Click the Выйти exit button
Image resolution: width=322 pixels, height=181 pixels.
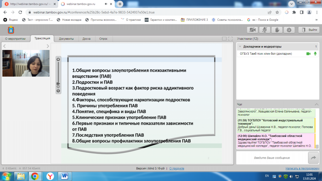coord(309,30)
